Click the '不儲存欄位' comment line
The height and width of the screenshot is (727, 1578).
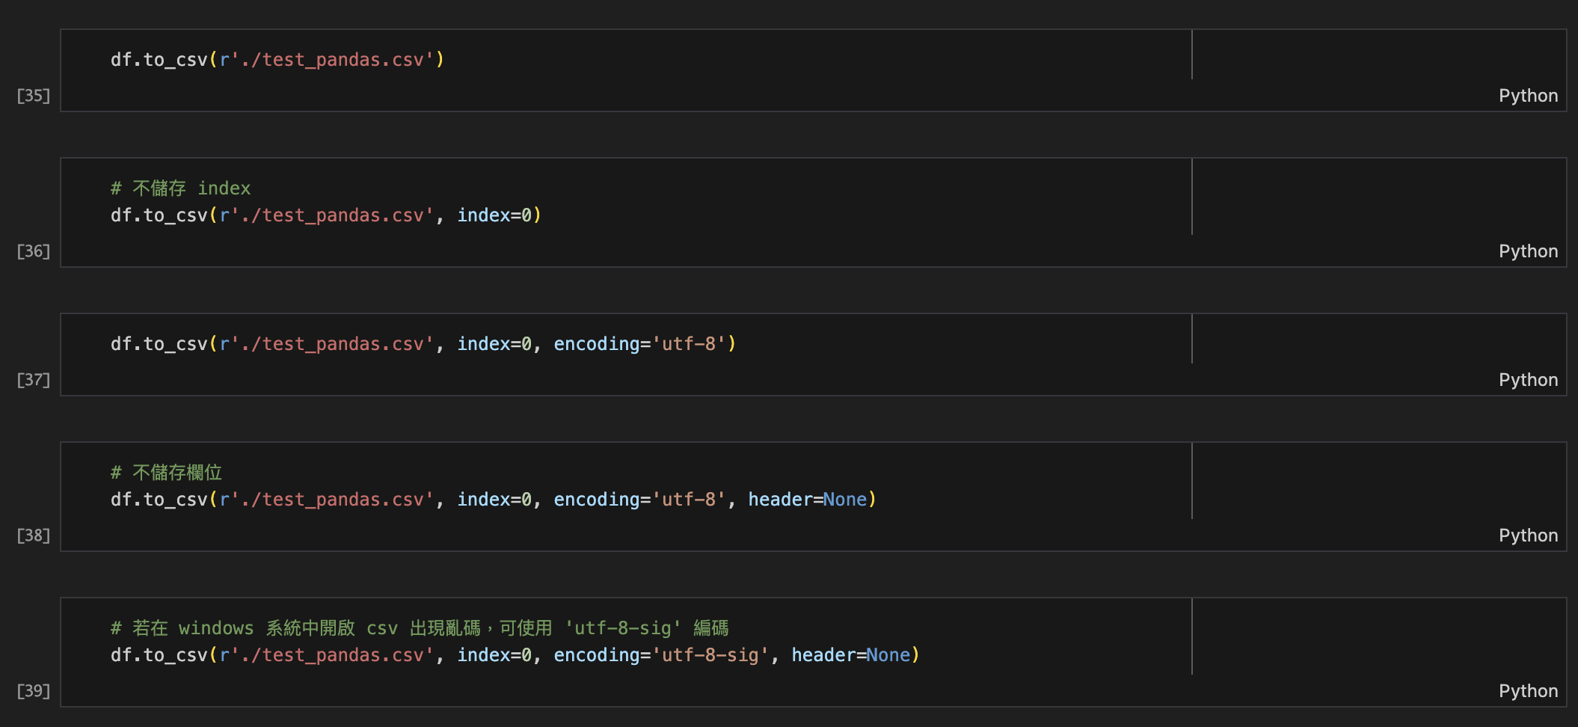(x=166, y=472)
